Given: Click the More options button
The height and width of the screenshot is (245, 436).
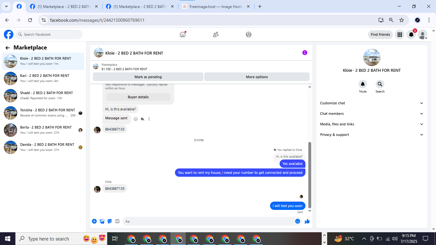Looking at the screenshot, I should [x=257, y=77].
